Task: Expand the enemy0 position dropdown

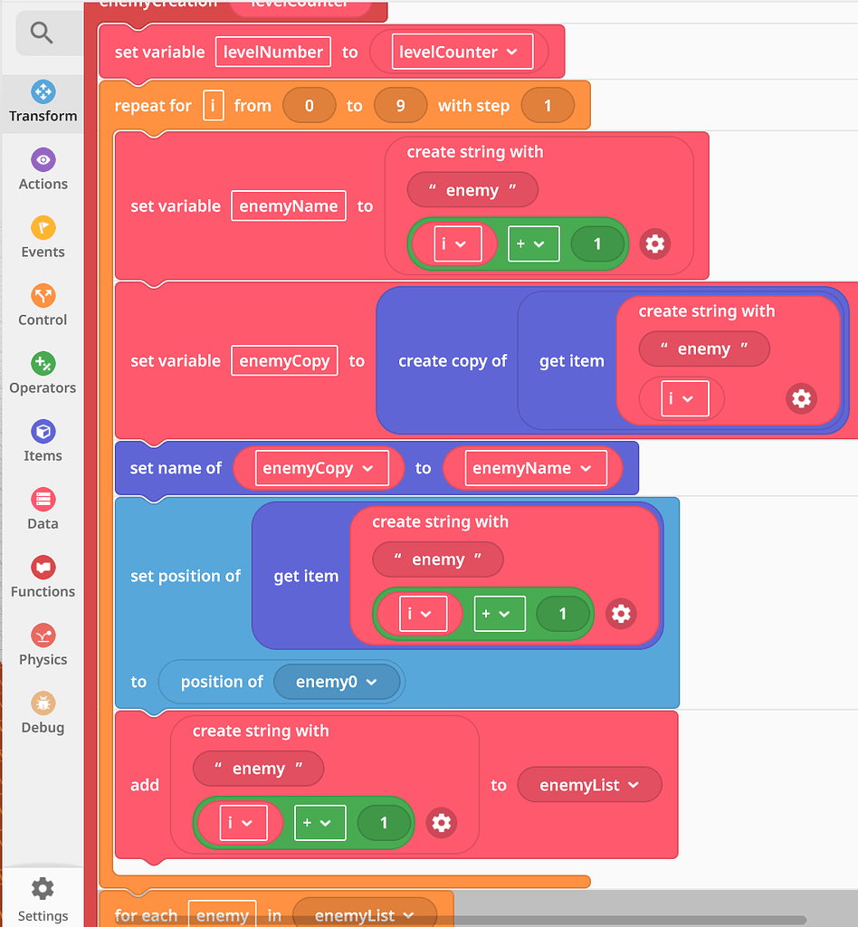Action: [338, 682]
